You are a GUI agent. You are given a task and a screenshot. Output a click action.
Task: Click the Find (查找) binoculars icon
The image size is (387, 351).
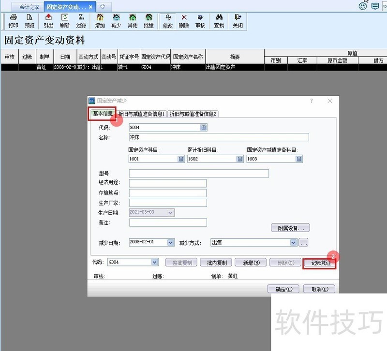[219, 21]
